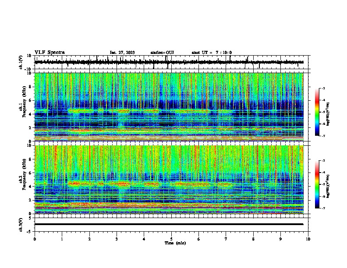Click the "-3" label on ch.1 color scale
The height and width of the screenshot is (268, 347).
click(323, 88)
